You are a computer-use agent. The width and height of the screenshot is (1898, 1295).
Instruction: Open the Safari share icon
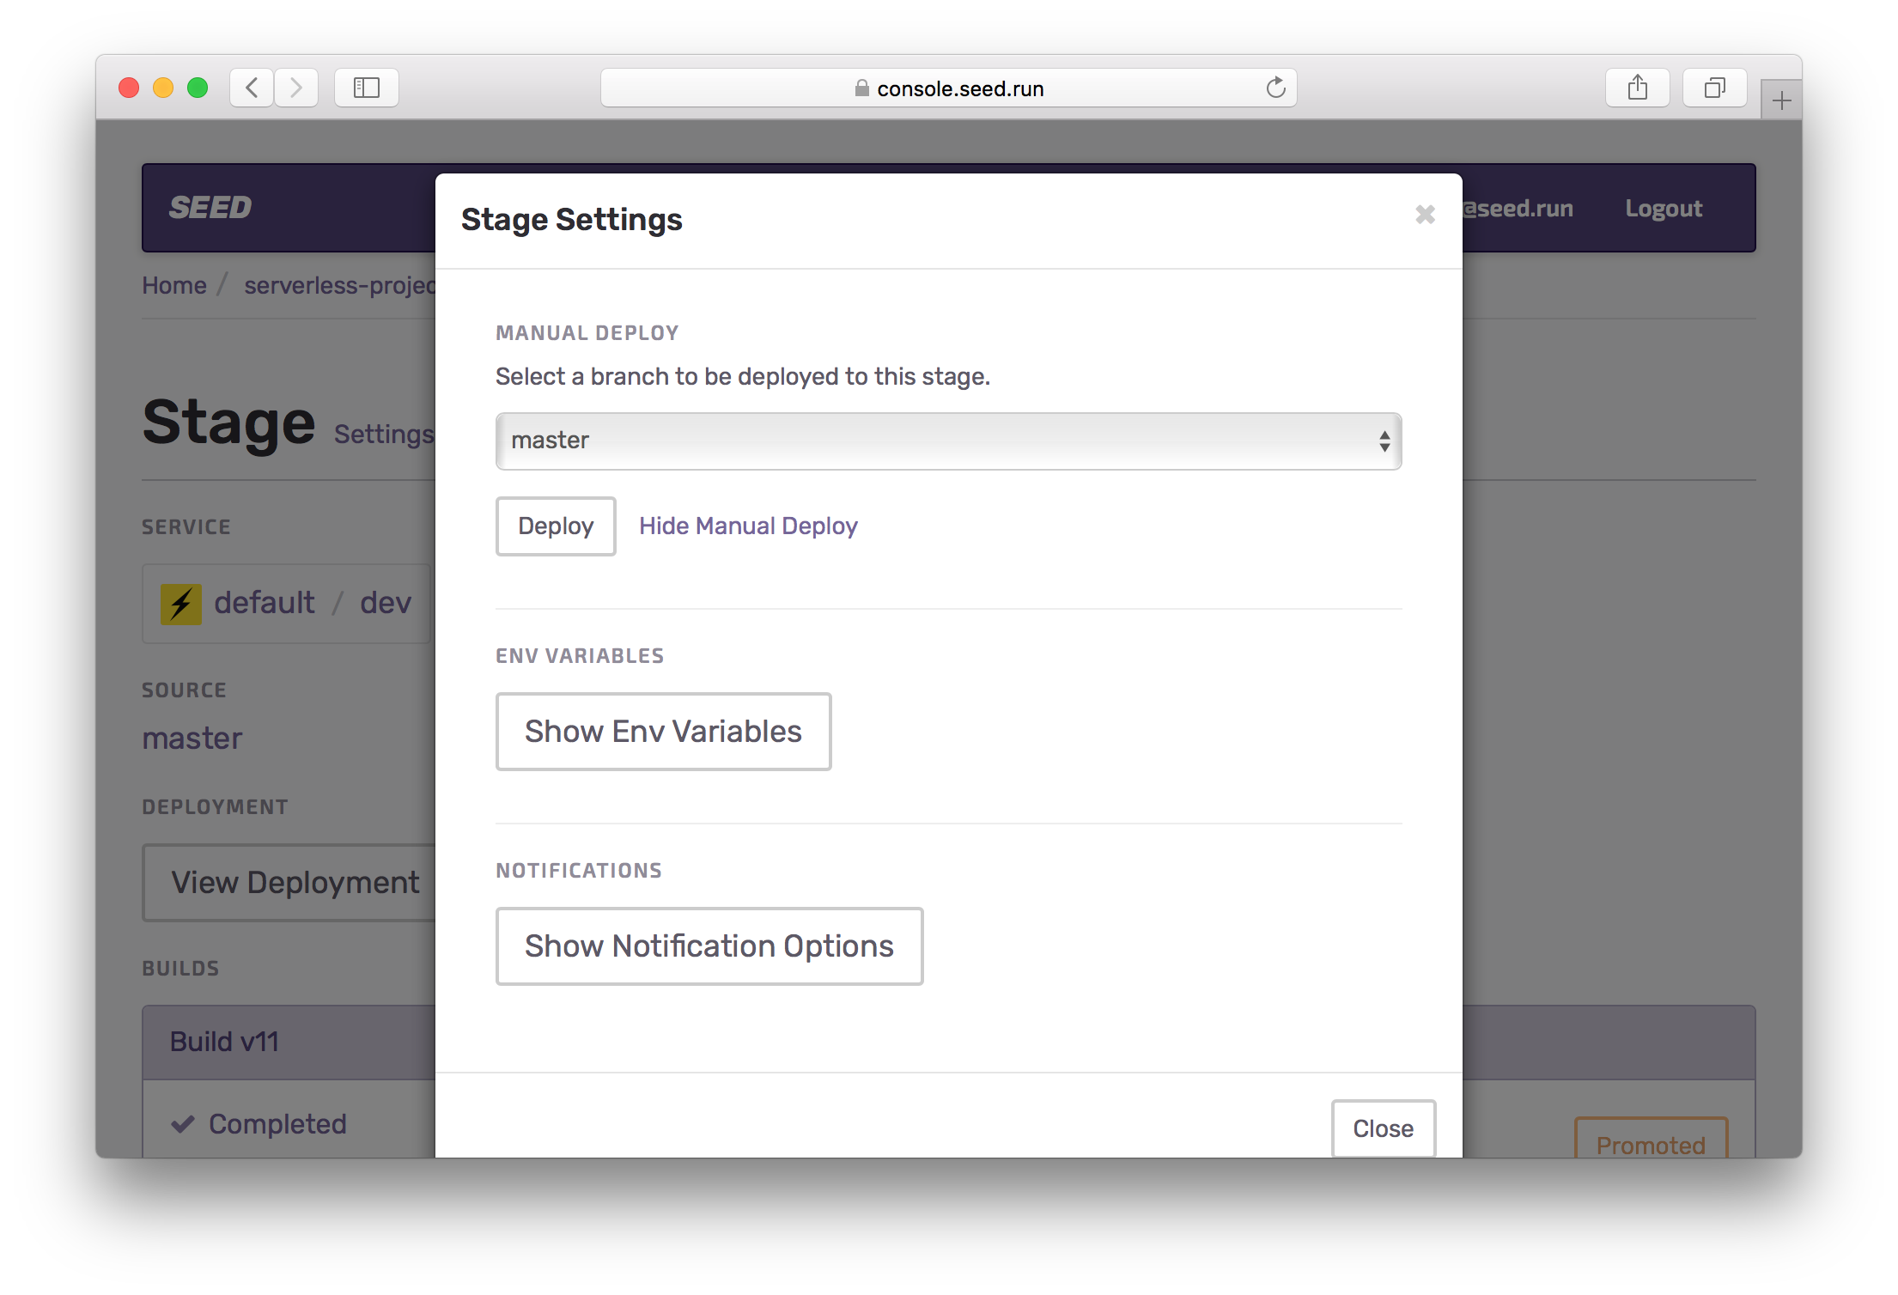click(x=1637, y=88)
